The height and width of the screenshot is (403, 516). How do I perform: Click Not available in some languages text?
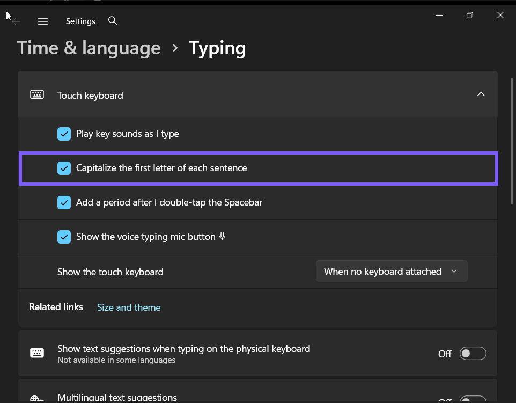click(116, 360)
